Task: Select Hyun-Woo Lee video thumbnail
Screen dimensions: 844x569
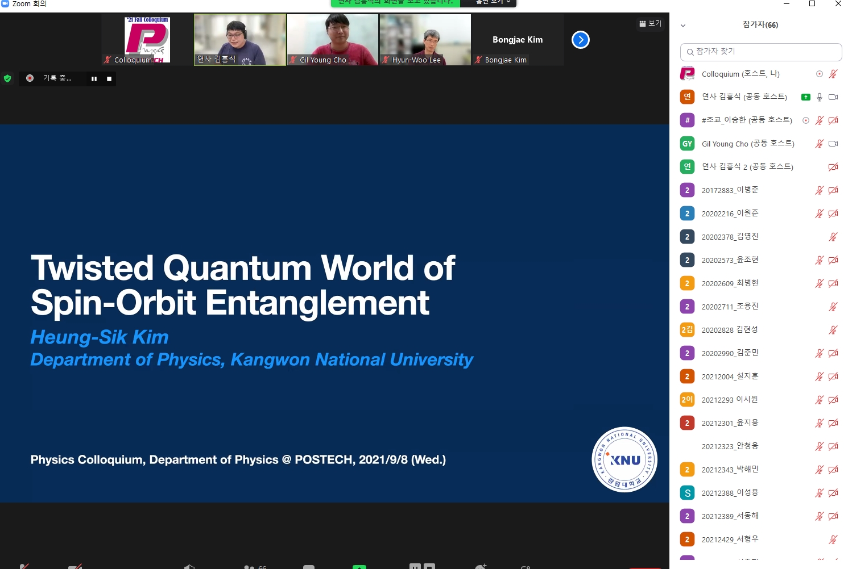Action: point(425,40)
